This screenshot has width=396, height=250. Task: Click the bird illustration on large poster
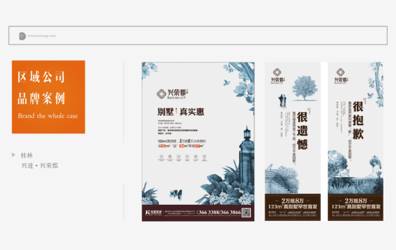point(226,83)
